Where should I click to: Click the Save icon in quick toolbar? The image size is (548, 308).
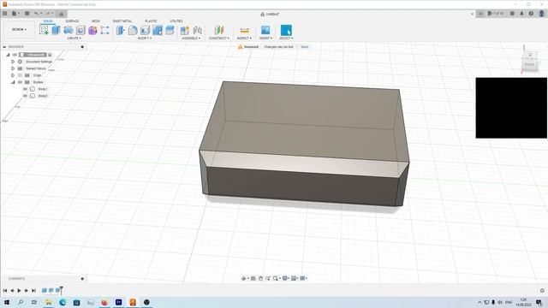point(27,14)
